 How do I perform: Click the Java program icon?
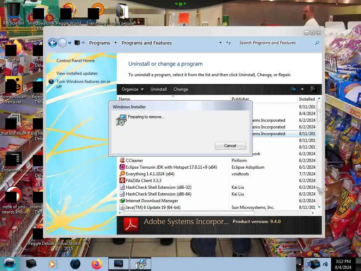click(122, 207)
